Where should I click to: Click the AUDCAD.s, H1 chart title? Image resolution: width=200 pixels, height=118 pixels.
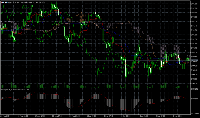(27, 2)
